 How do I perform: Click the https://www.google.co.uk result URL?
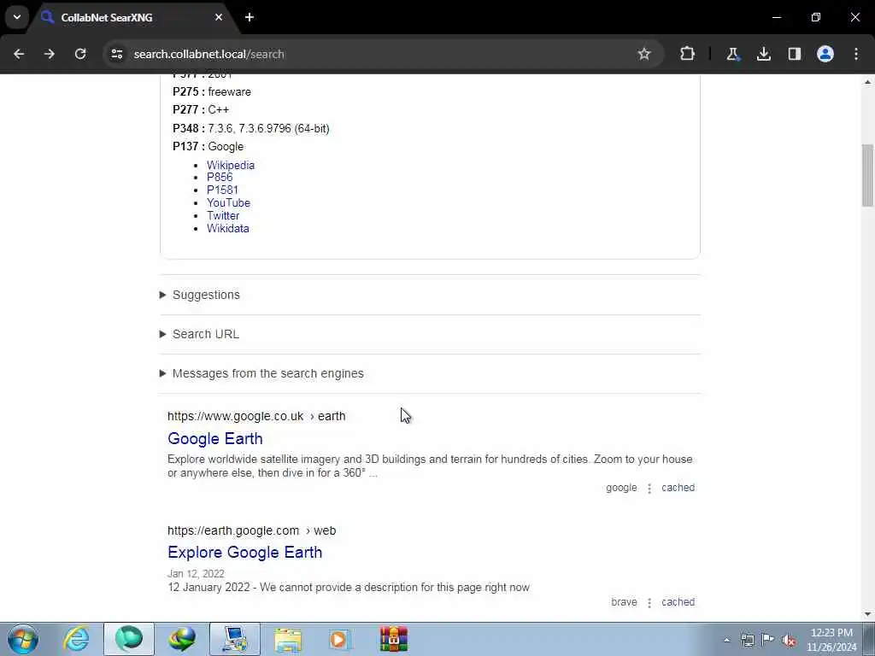click(x=256, y=416)
